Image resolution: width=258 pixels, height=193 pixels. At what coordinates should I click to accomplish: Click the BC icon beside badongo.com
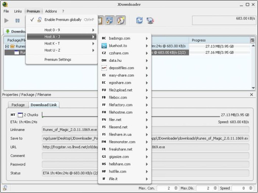104,38
